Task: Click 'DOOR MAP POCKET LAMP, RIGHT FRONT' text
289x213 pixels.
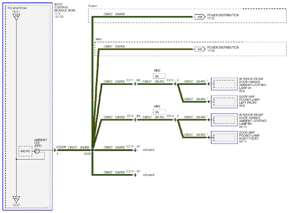Action: [x=250, y=135]
